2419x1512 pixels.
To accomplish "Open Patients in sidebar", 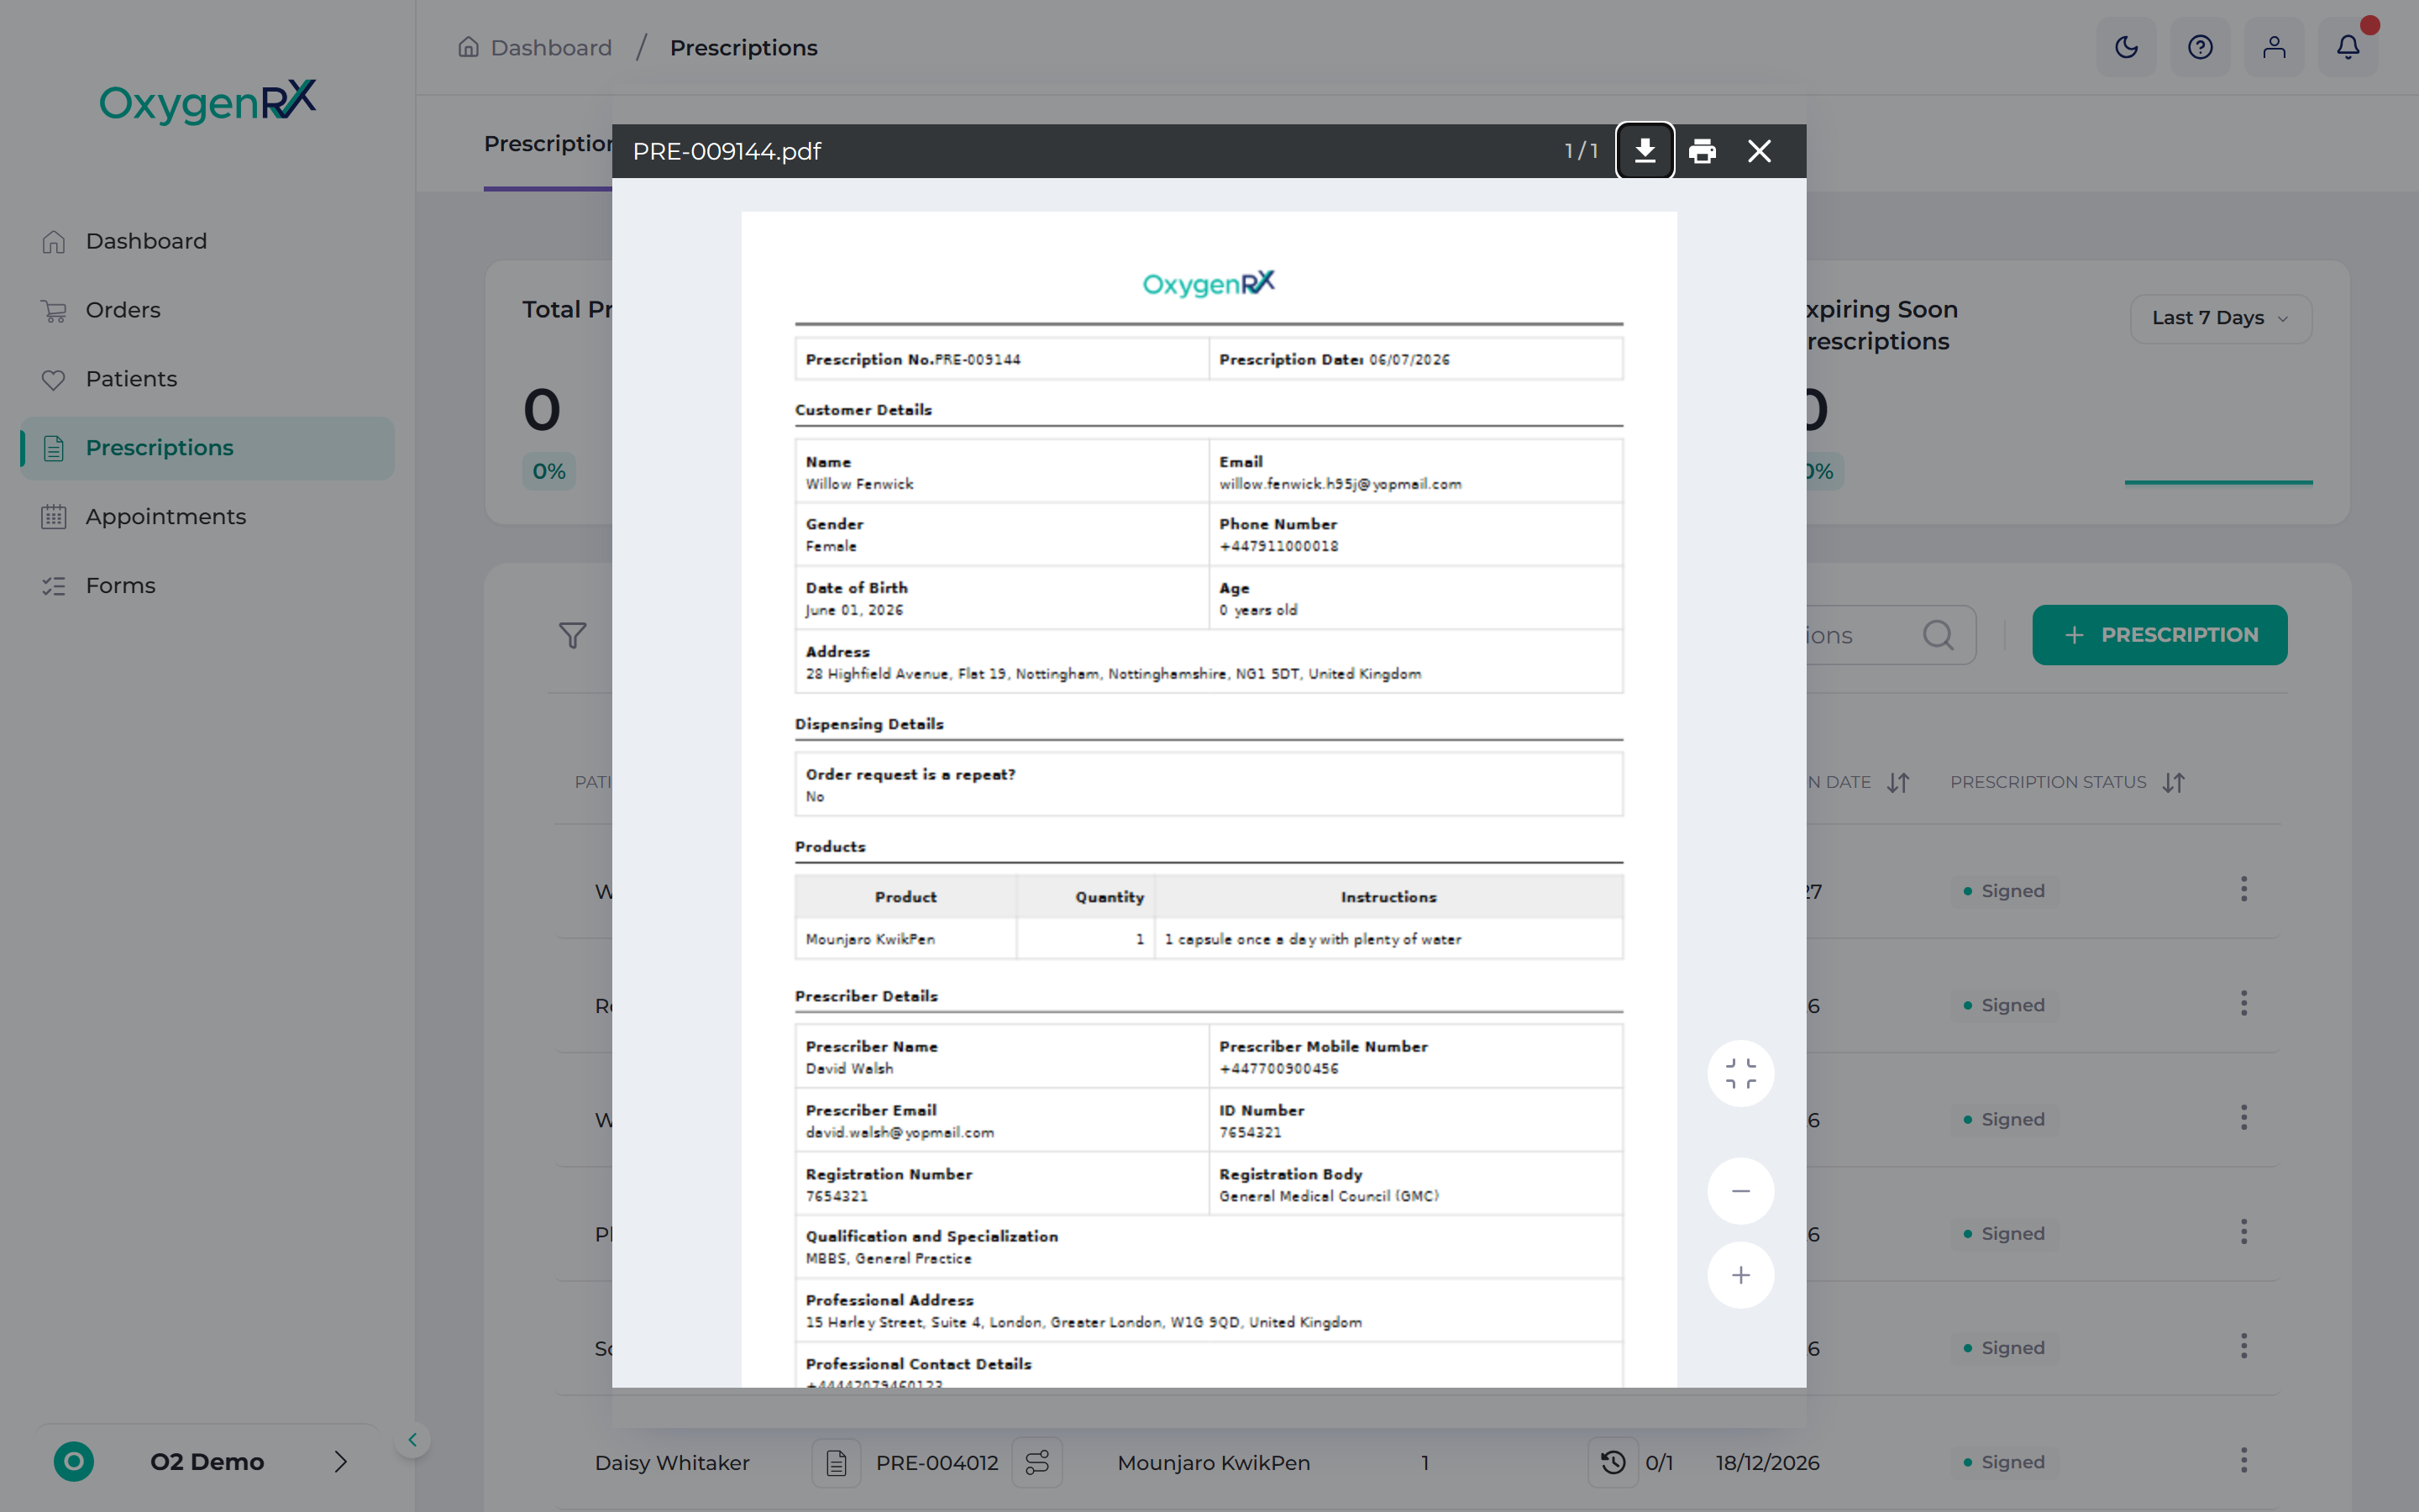I will tap(207, 379).
